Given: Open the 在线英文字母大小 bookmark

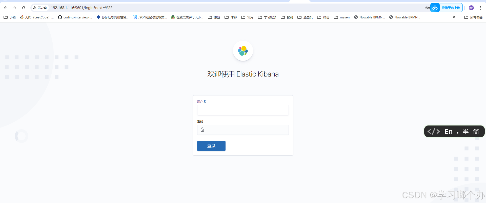Looking at the screenshot, I should [187, 17].
